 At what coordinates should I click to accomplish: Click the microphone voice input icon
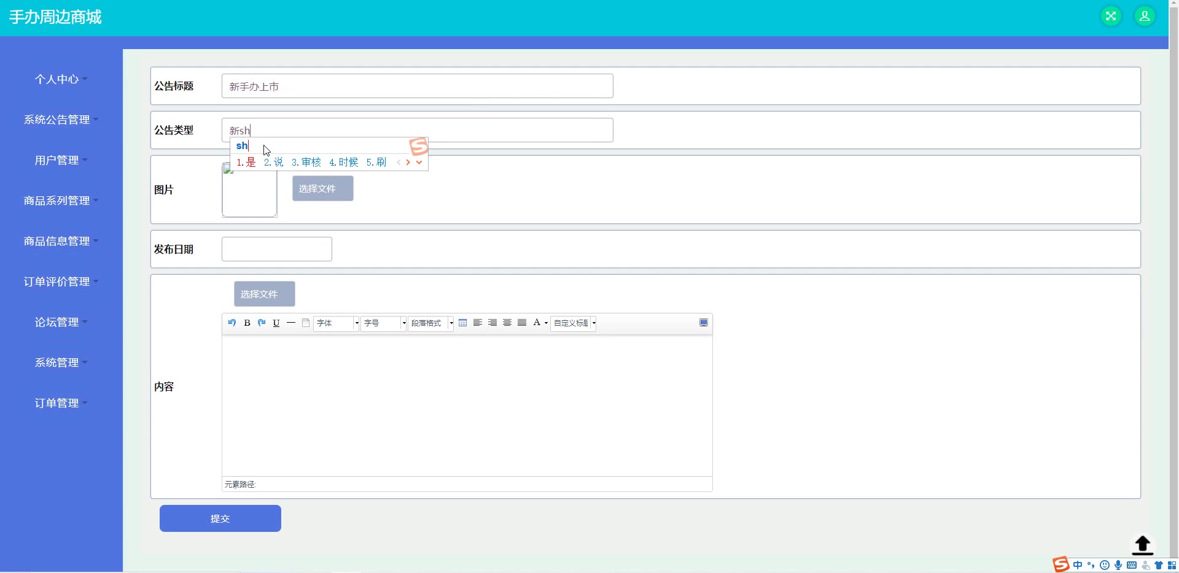(1118, 565)
